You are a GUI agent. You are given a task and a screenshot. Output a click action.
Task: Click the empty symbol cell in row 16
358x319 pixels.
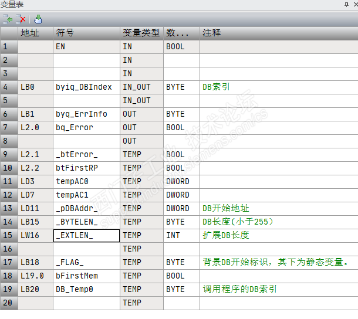(86, 249)
